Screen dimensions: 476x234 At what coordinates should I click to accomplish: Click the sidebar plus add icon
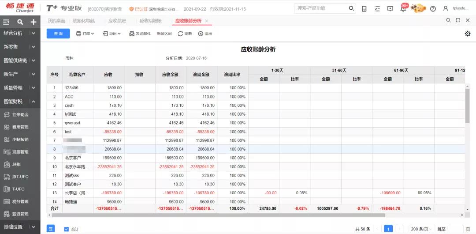33,22
